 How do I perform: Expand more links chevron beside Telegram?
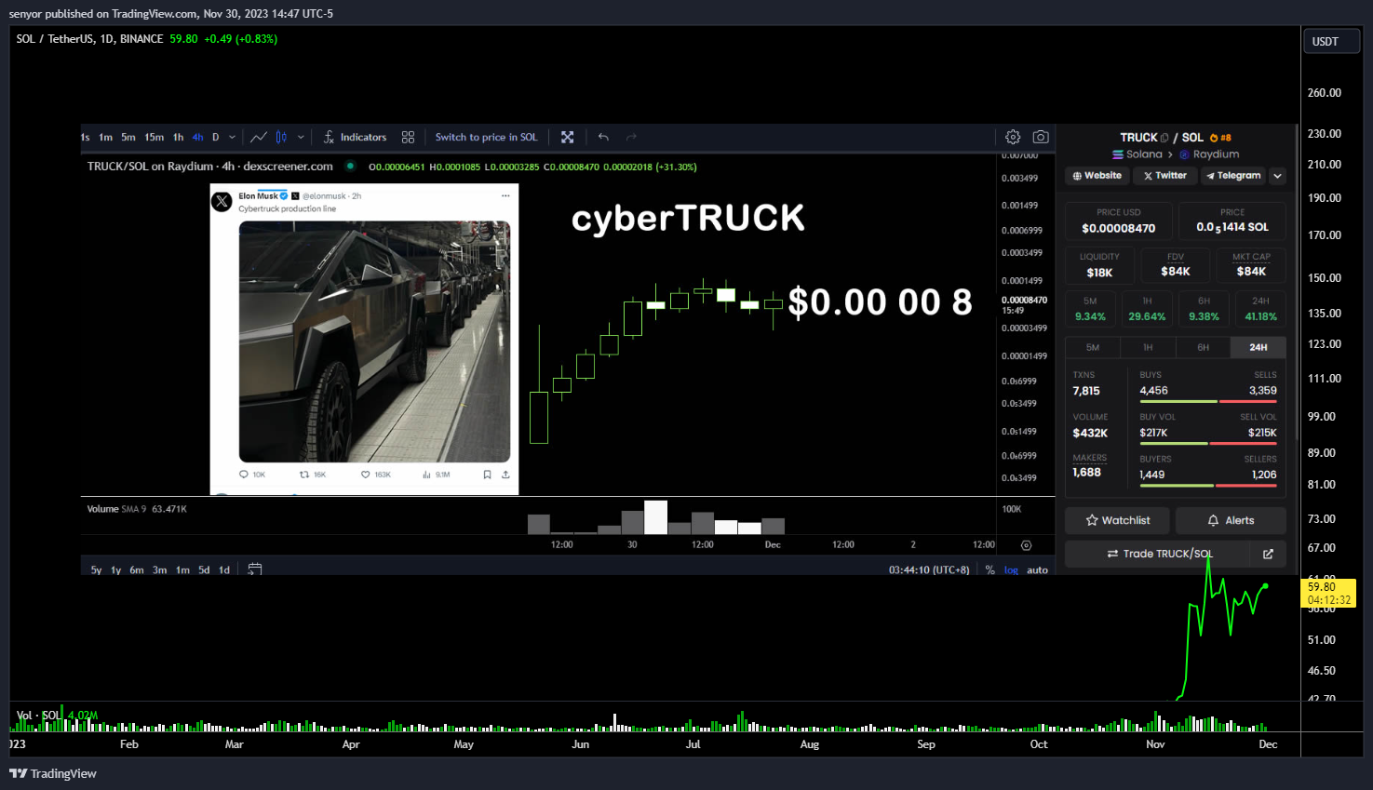coord(1278,176)
